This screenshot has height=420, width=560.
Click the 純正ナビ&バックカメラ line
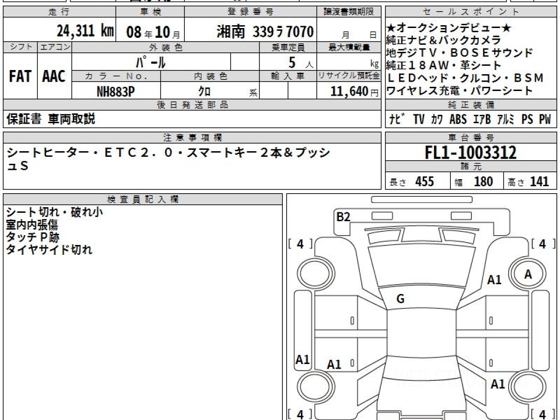pyautogui.click(x=444, y=40)
